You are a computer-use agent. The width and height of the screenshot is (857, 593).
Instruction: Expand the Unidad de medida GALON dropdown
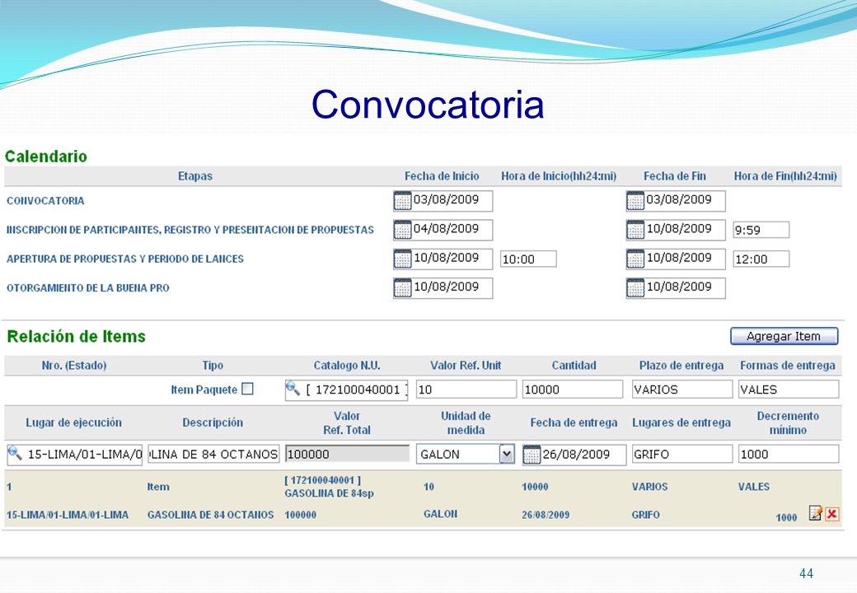507,454
